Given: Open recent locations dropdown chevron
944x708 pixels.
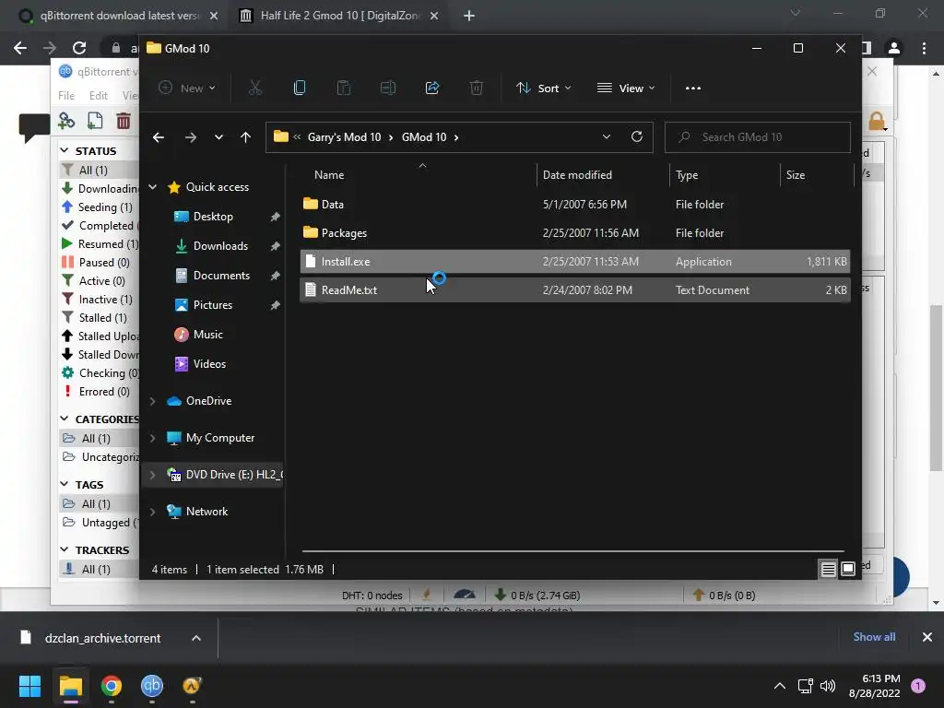Looking at the screenshot, I should 218,137.
